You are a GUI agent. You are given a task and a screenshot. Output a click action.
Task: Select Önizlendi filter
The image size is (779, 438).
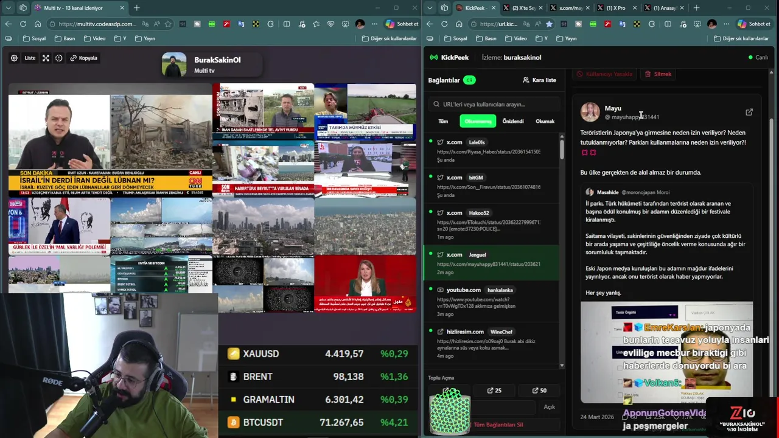(513, 121)
